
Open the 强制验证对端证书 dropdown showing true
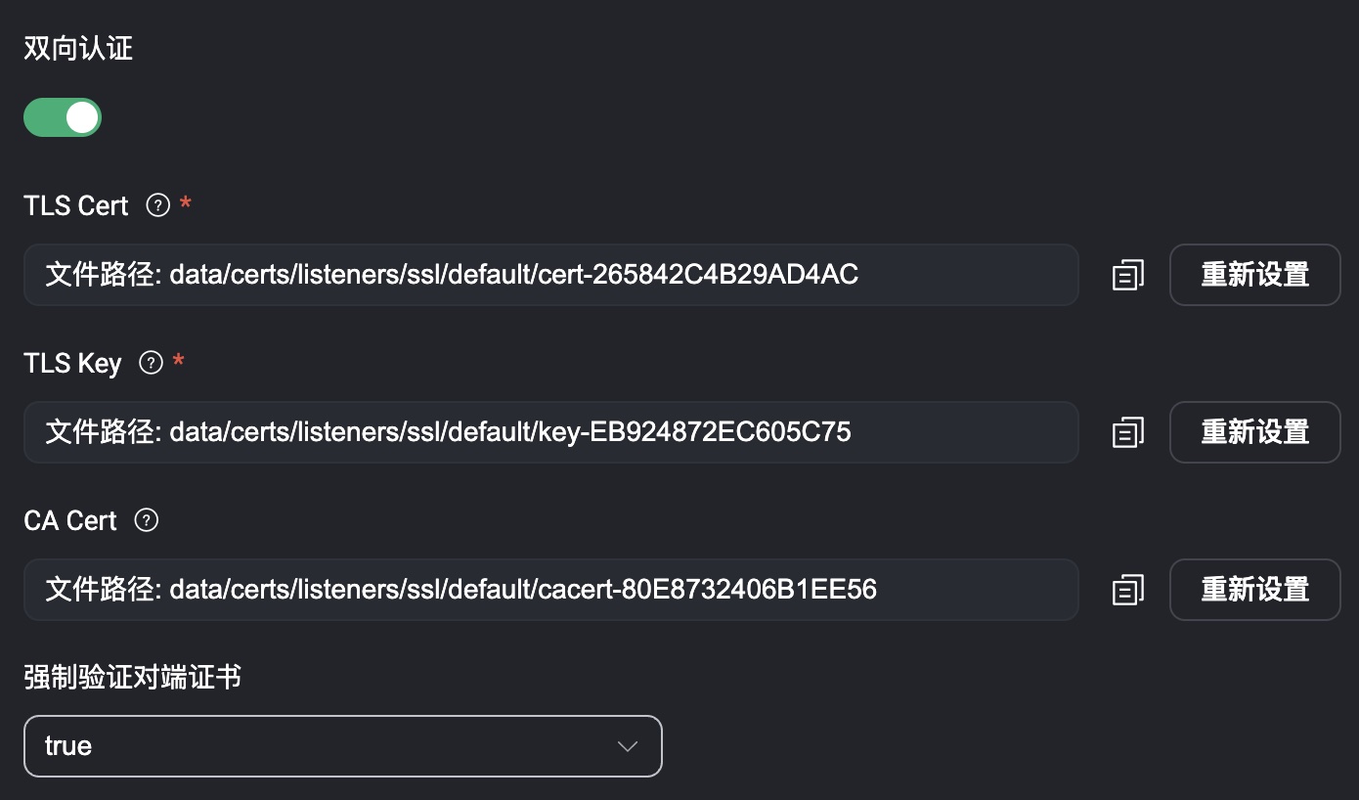pyautogui.click(x=342, y=746)
